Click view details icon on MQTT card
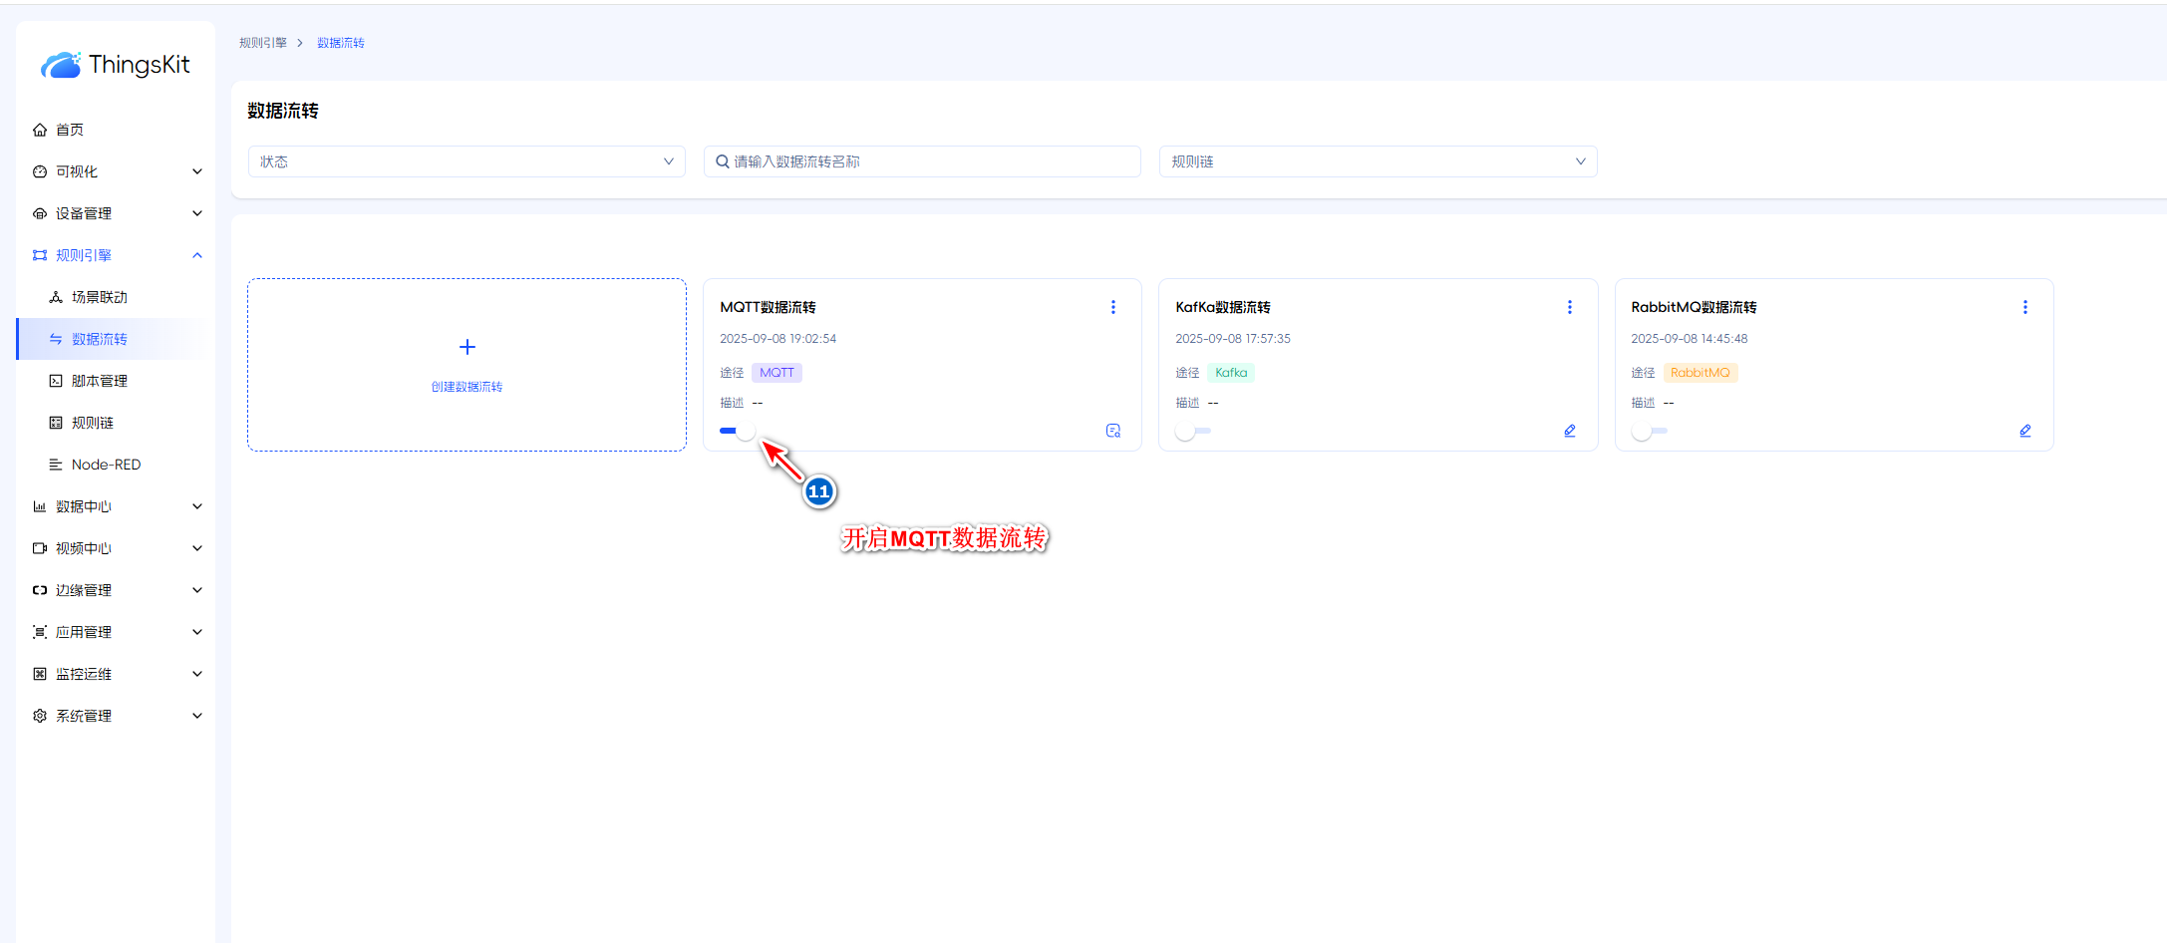The image size is (2167, 943). pos(1112,431)
